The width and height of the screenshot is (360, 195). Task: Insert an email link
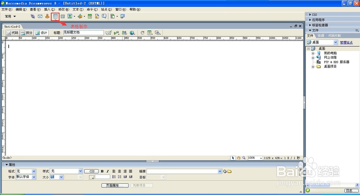(40, 16)
